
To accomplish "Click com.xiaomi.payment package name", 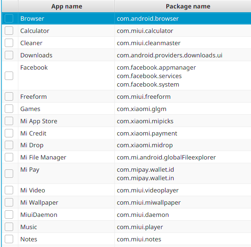I will click(x=147, y=134).
